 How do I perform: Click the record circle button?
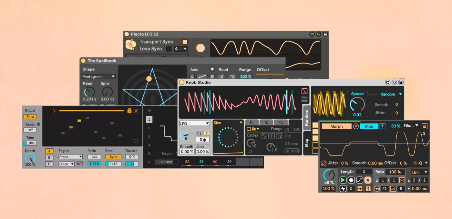tap(351, 180)
